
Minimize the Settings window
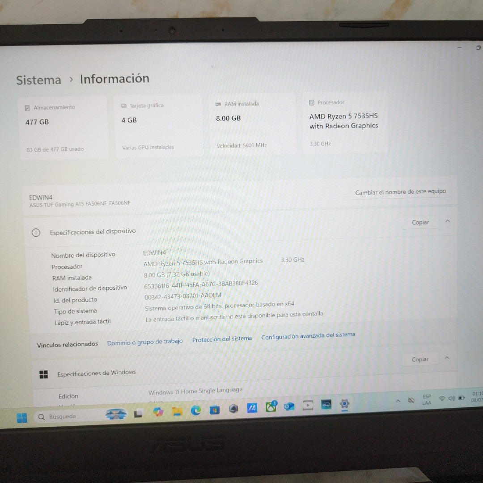tap(459, 48)
